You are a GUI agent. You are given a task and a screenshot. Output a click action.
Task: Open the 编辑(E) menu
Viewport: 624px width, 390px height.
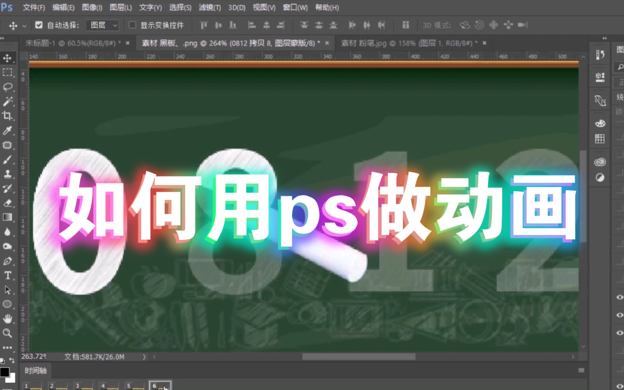pyautogui.click(x=63, y=7)
